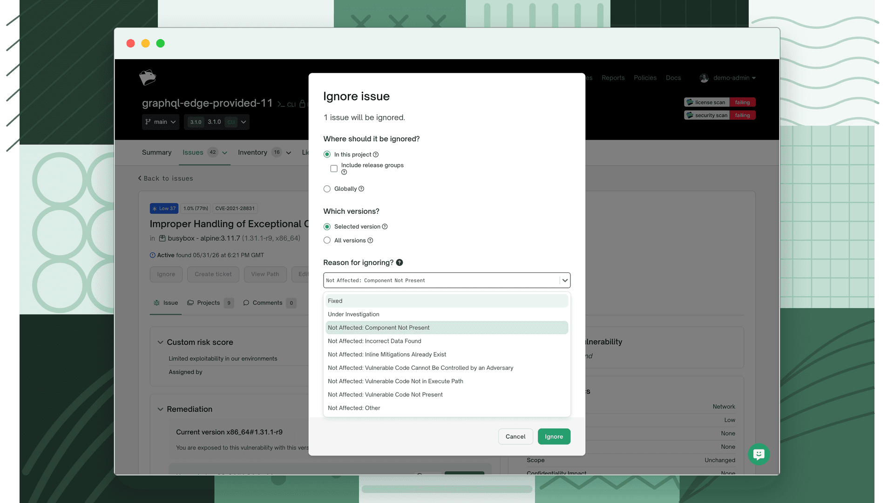
Task: Choose Vulnerable Code Not in Execute Path
Action: click(447, 381)
